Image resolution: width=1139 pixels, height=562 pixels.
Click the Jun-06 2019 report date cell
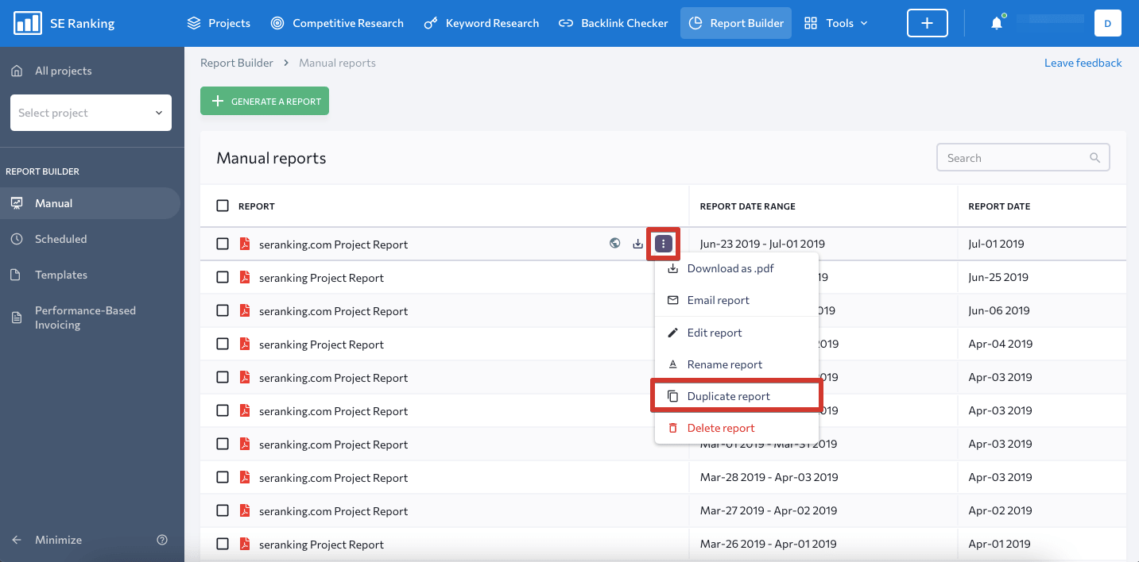click(999, 310)
